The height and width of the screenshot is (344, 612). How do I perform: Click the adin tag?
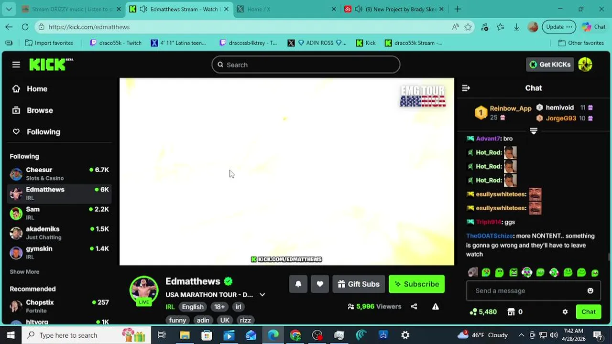point(203,320)
